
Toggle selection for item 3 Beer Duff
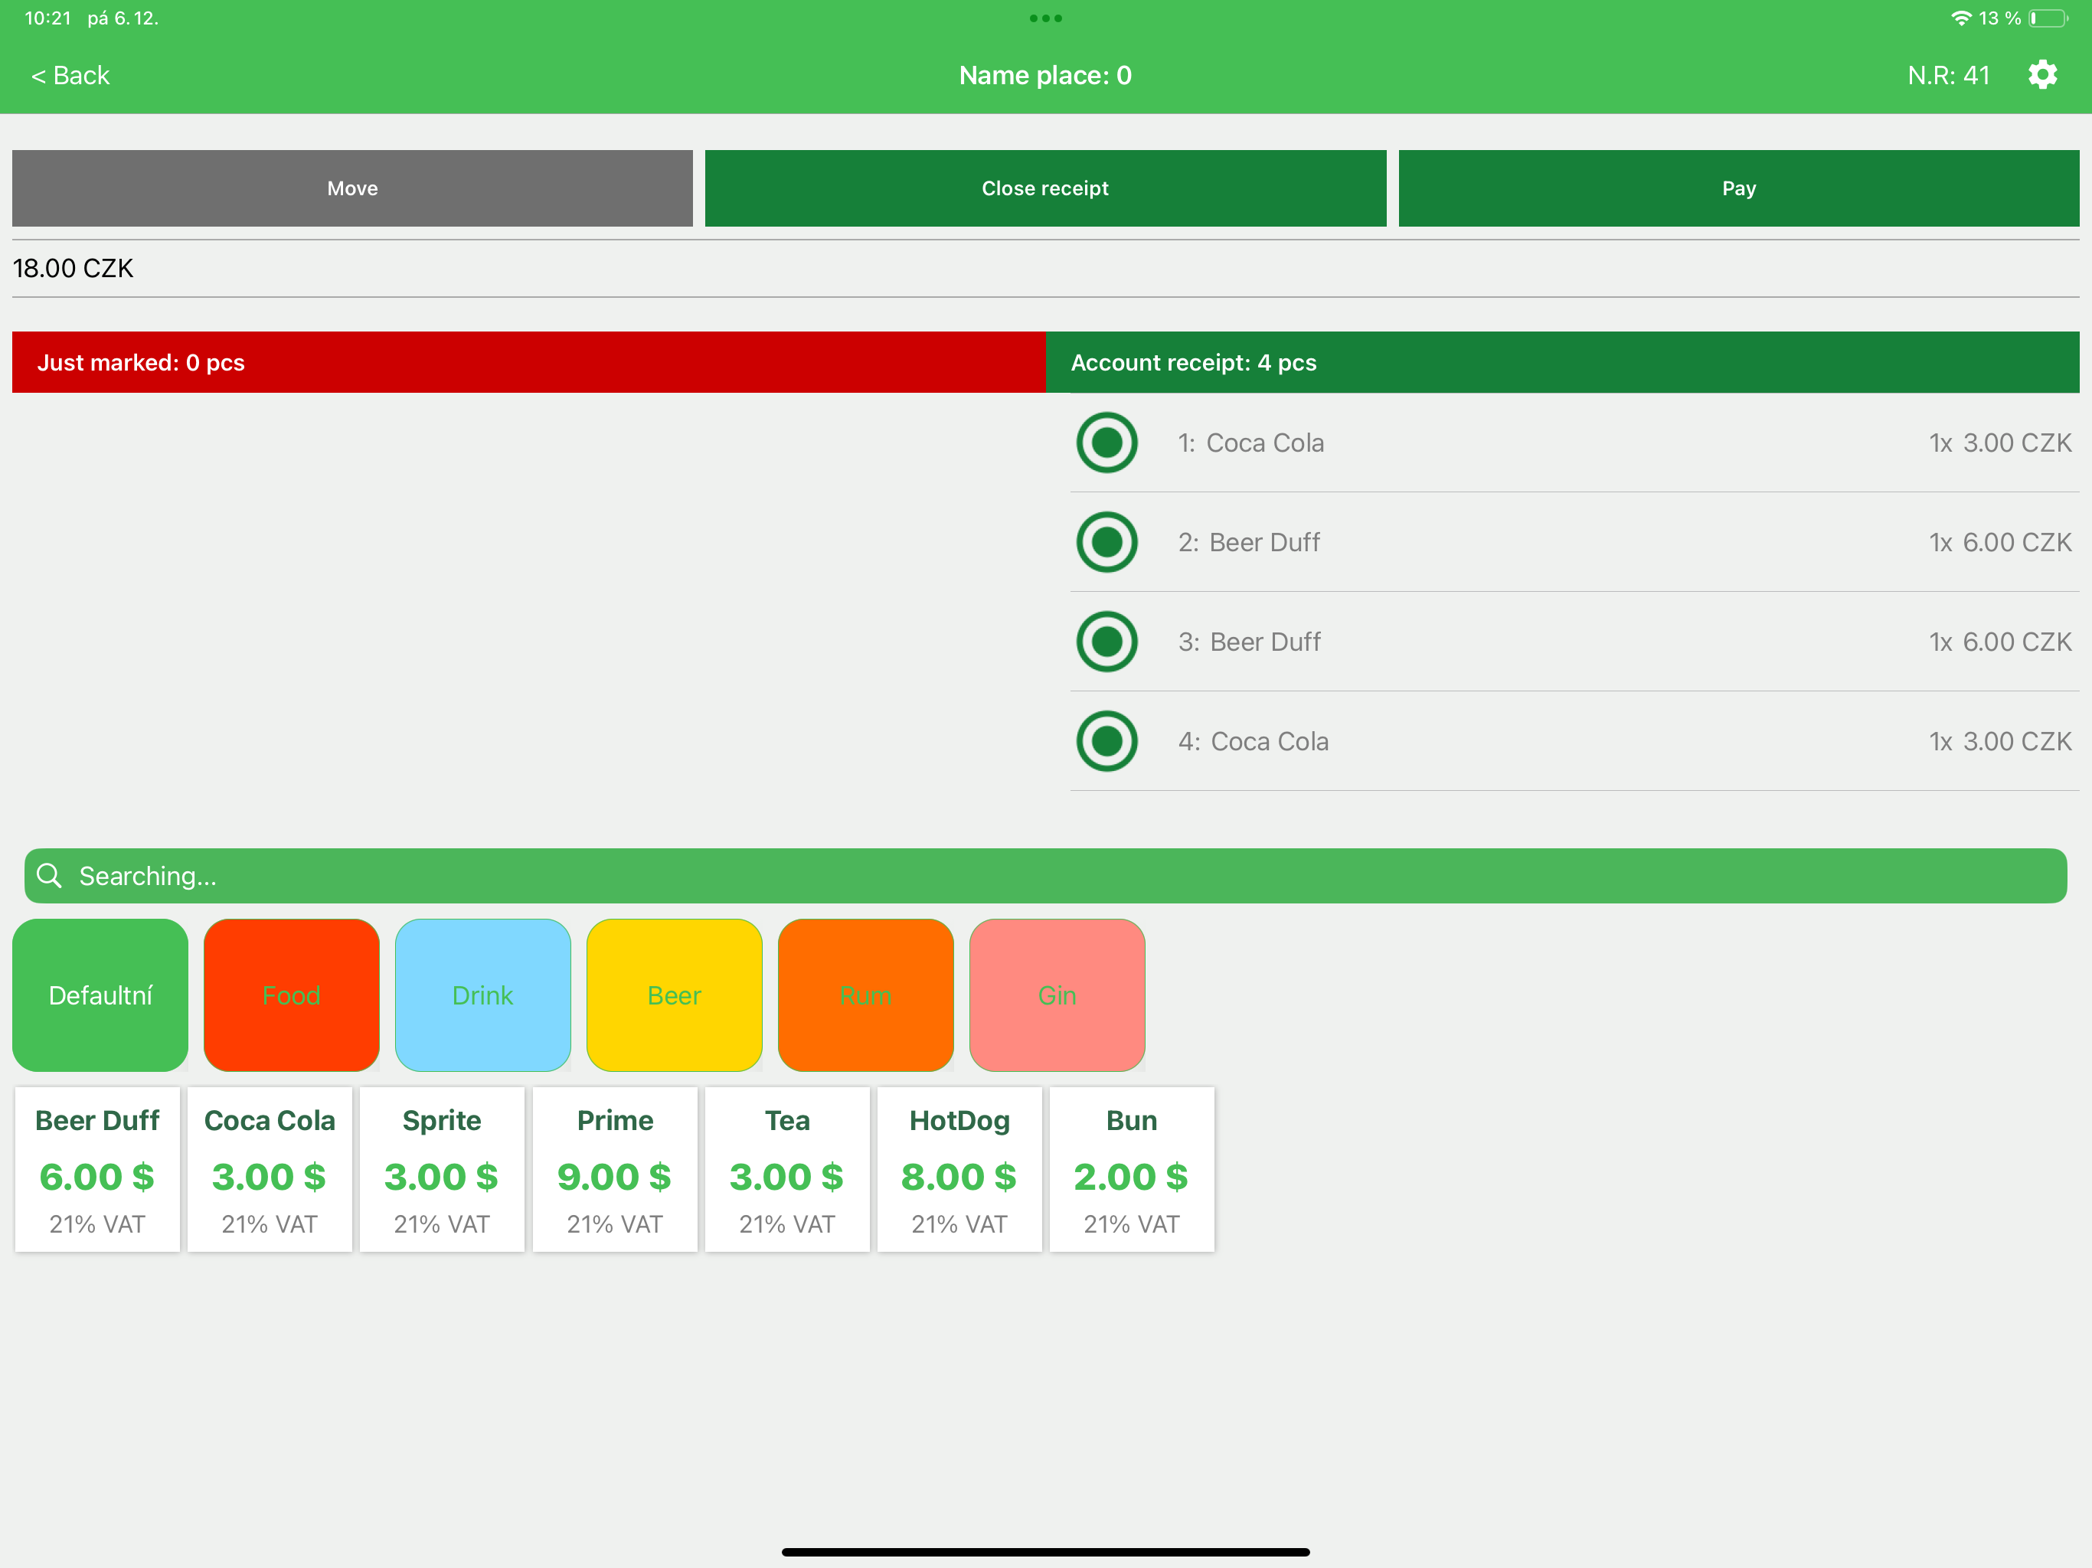click(x=1106, y=641)
